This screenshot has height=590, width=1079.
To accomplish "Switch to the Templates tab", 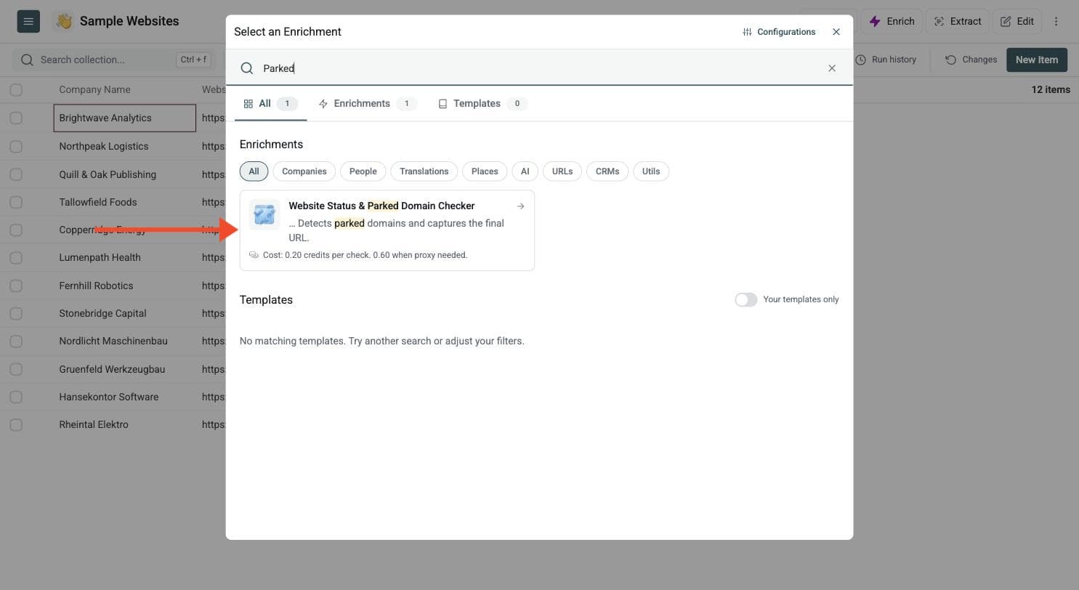I will 482,104.
